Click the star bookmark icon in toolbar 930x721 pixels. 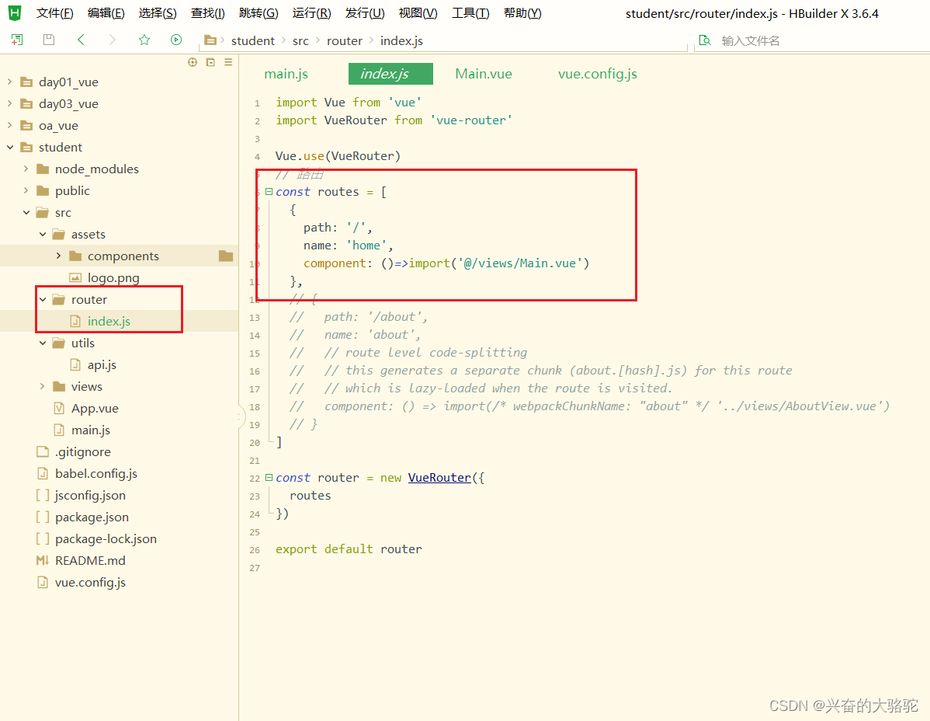tap(144, 40)
